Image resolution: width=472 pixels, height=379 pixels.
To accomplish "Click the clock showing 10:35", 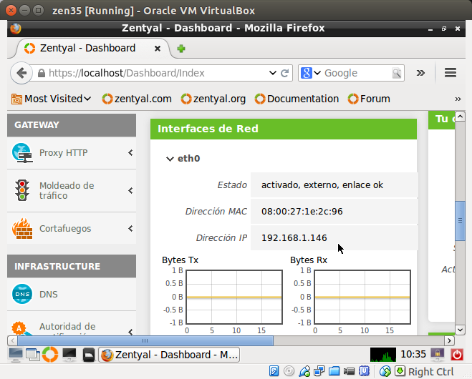I will pyautogui.click(x=413, y=355).
